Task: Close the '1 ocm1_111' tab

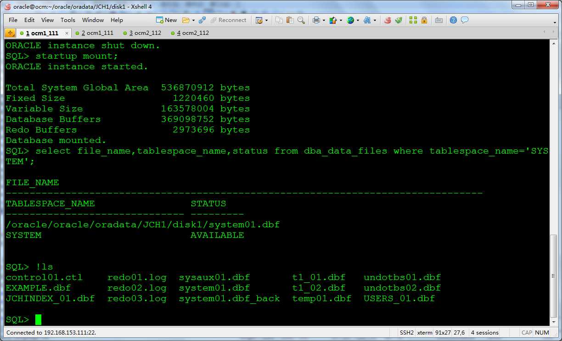Action: (x=67, y=33)
